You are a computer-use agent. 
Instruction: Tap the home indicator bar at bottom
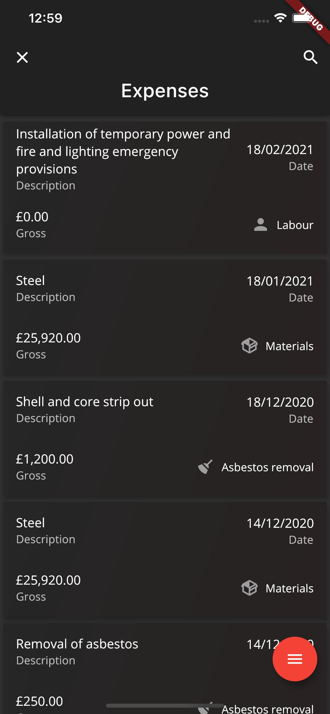click(x=165, y=705)
